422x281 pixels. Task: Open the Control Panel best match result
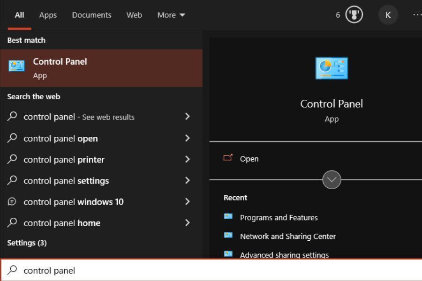tap(101, 68)
